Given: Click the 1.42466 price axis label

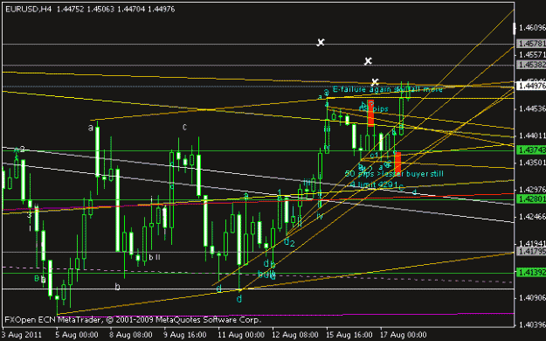Looking at the screenshot, I should click(532, 217).
